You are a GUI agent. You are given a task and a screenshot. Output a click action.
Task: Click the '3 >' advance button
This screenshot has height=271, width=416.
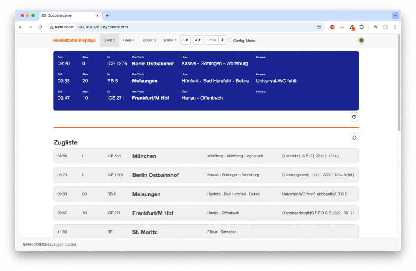coord(185,40)
